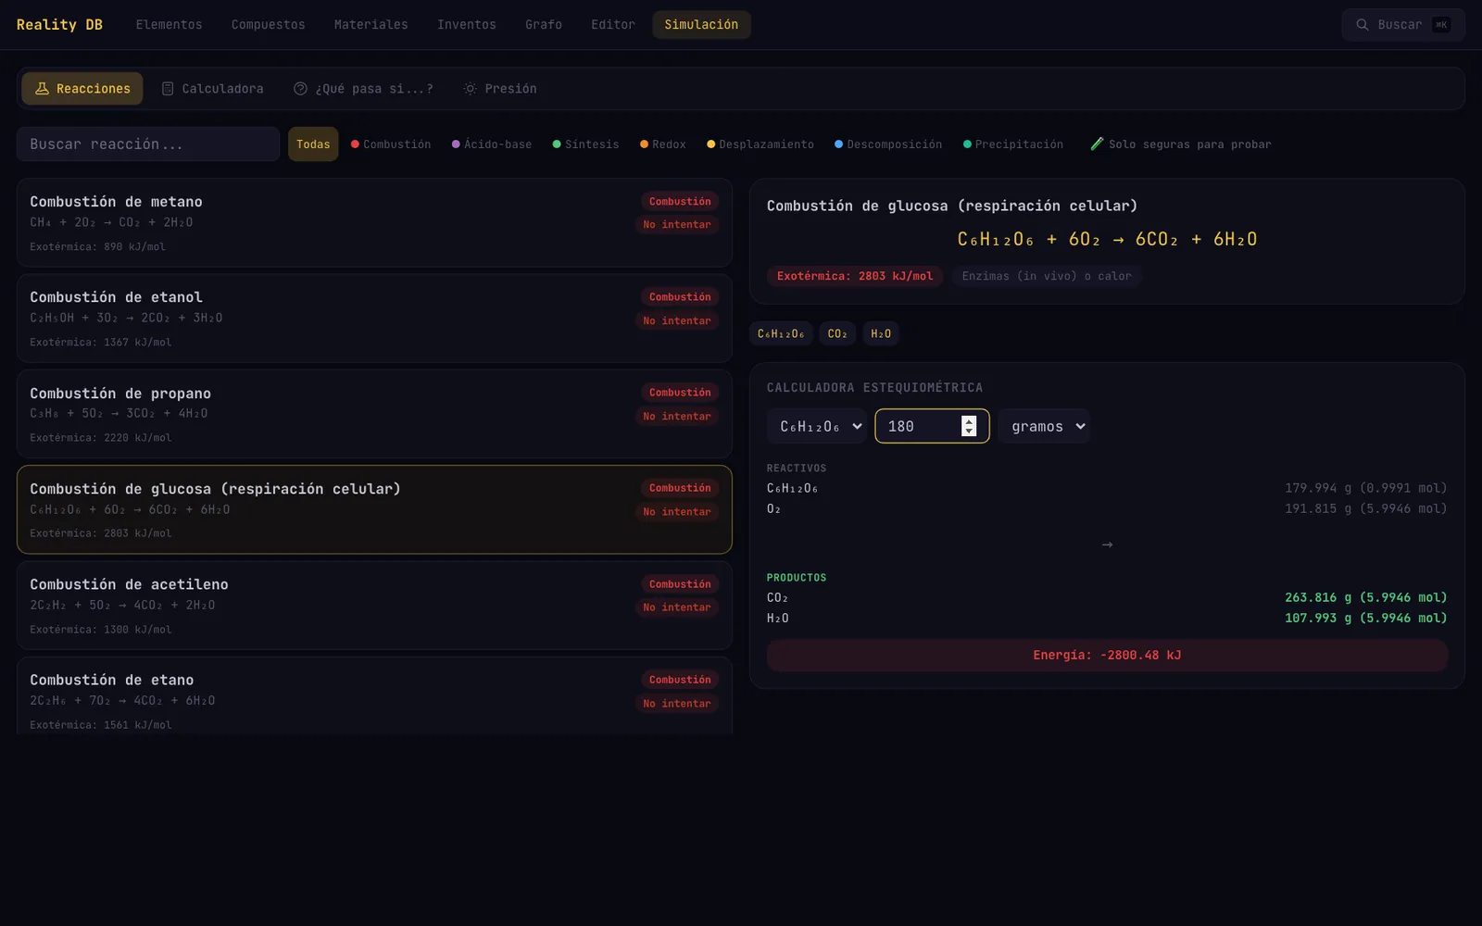Toggle the Síntesis filter

[585, 144]
